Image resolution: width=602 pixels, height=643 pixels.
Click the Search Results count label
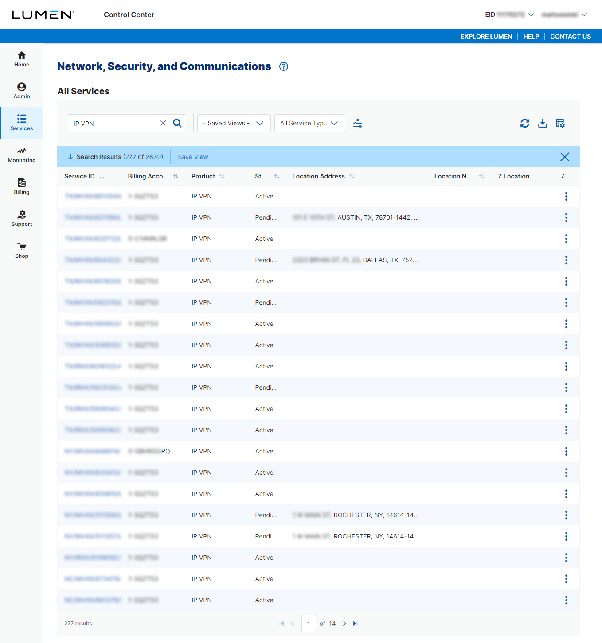click(x=120, y=157)
